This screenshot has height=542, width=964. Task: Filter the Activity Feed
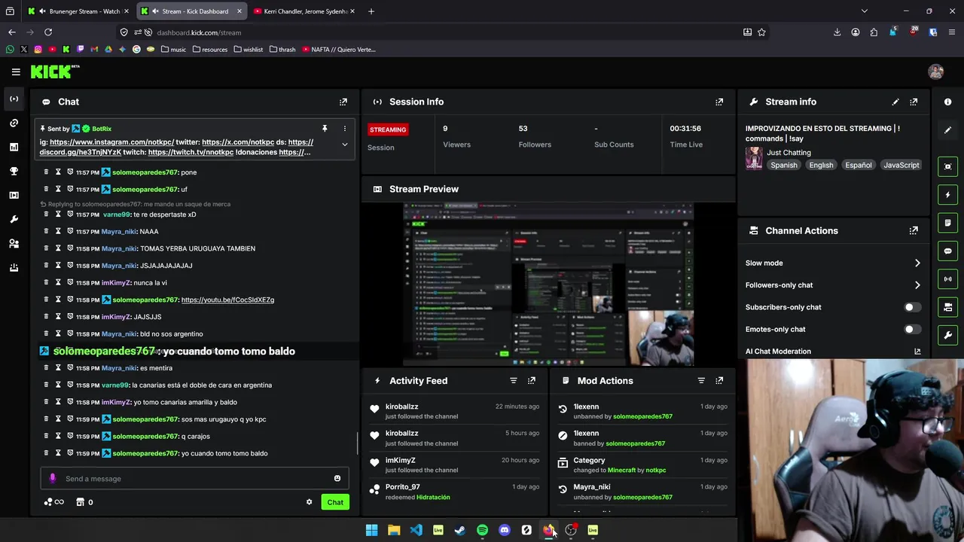pos(514,381)
